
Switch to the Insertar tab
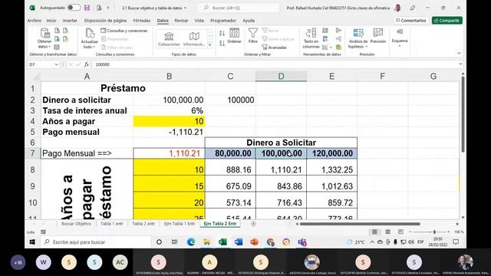click(70, 21)
